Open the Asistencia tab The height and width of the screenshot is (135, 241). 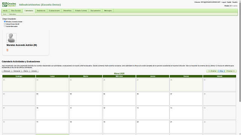pos(41,10)
